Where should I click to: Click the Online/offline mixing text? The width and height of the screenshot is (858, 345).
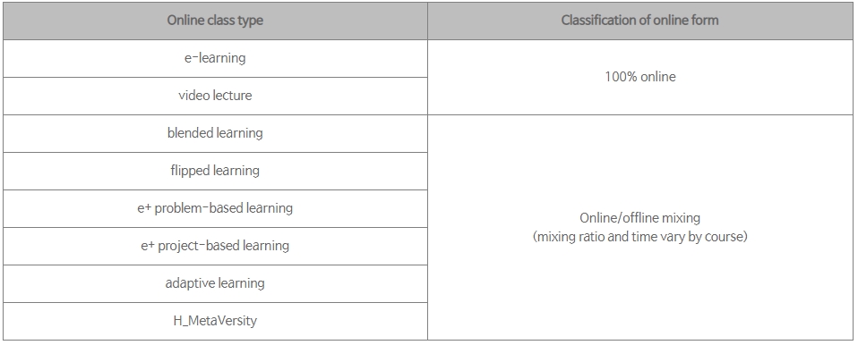[639, 218]
